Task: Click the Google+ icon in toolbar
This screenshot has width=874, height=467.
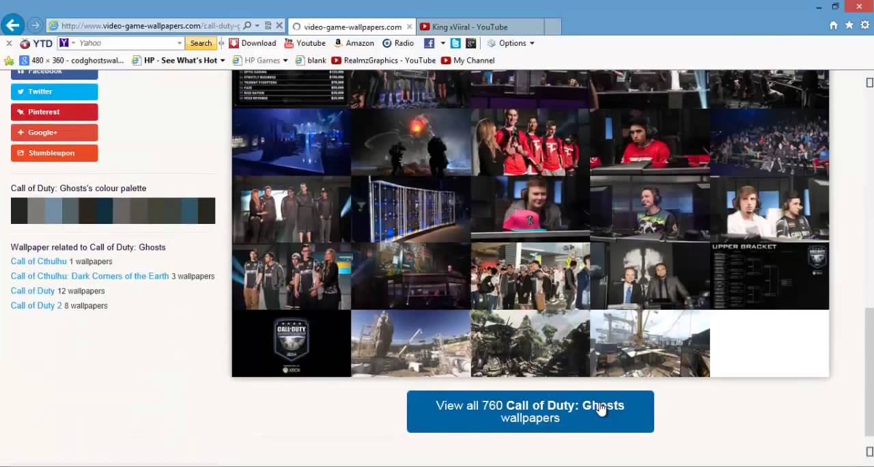Action: pos(471,43)
